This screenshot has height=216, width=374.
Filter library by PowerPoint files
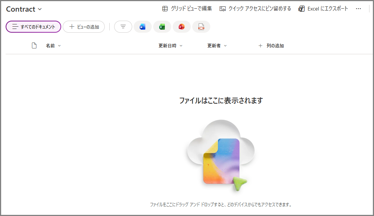(x=182, y=27)
